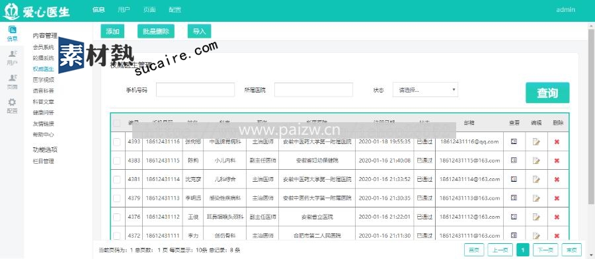
Task: Click email 18612431116@qq.com cell
Action: pyautogui.click(x=469, y=142)
